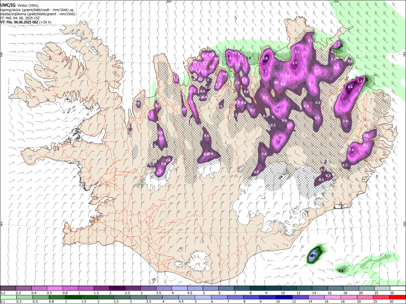Image resolution: width=406 pixels, height=304 pixels.
Task: Click the "10.5" rain value over the sea
Action: pos(313,256)
